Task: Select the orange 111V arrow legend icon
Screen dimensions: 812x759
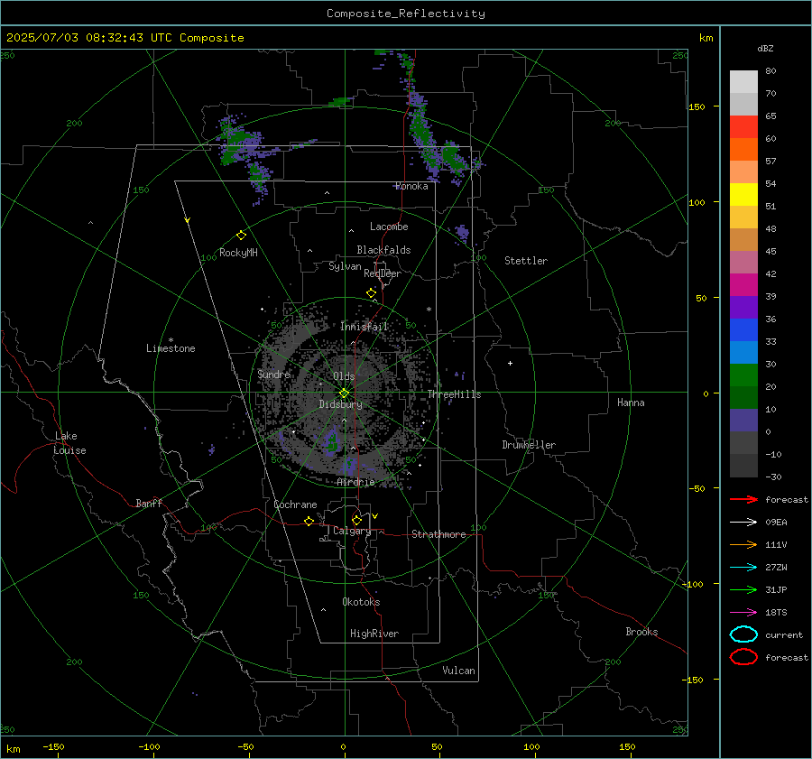Action: click(743, 544)
